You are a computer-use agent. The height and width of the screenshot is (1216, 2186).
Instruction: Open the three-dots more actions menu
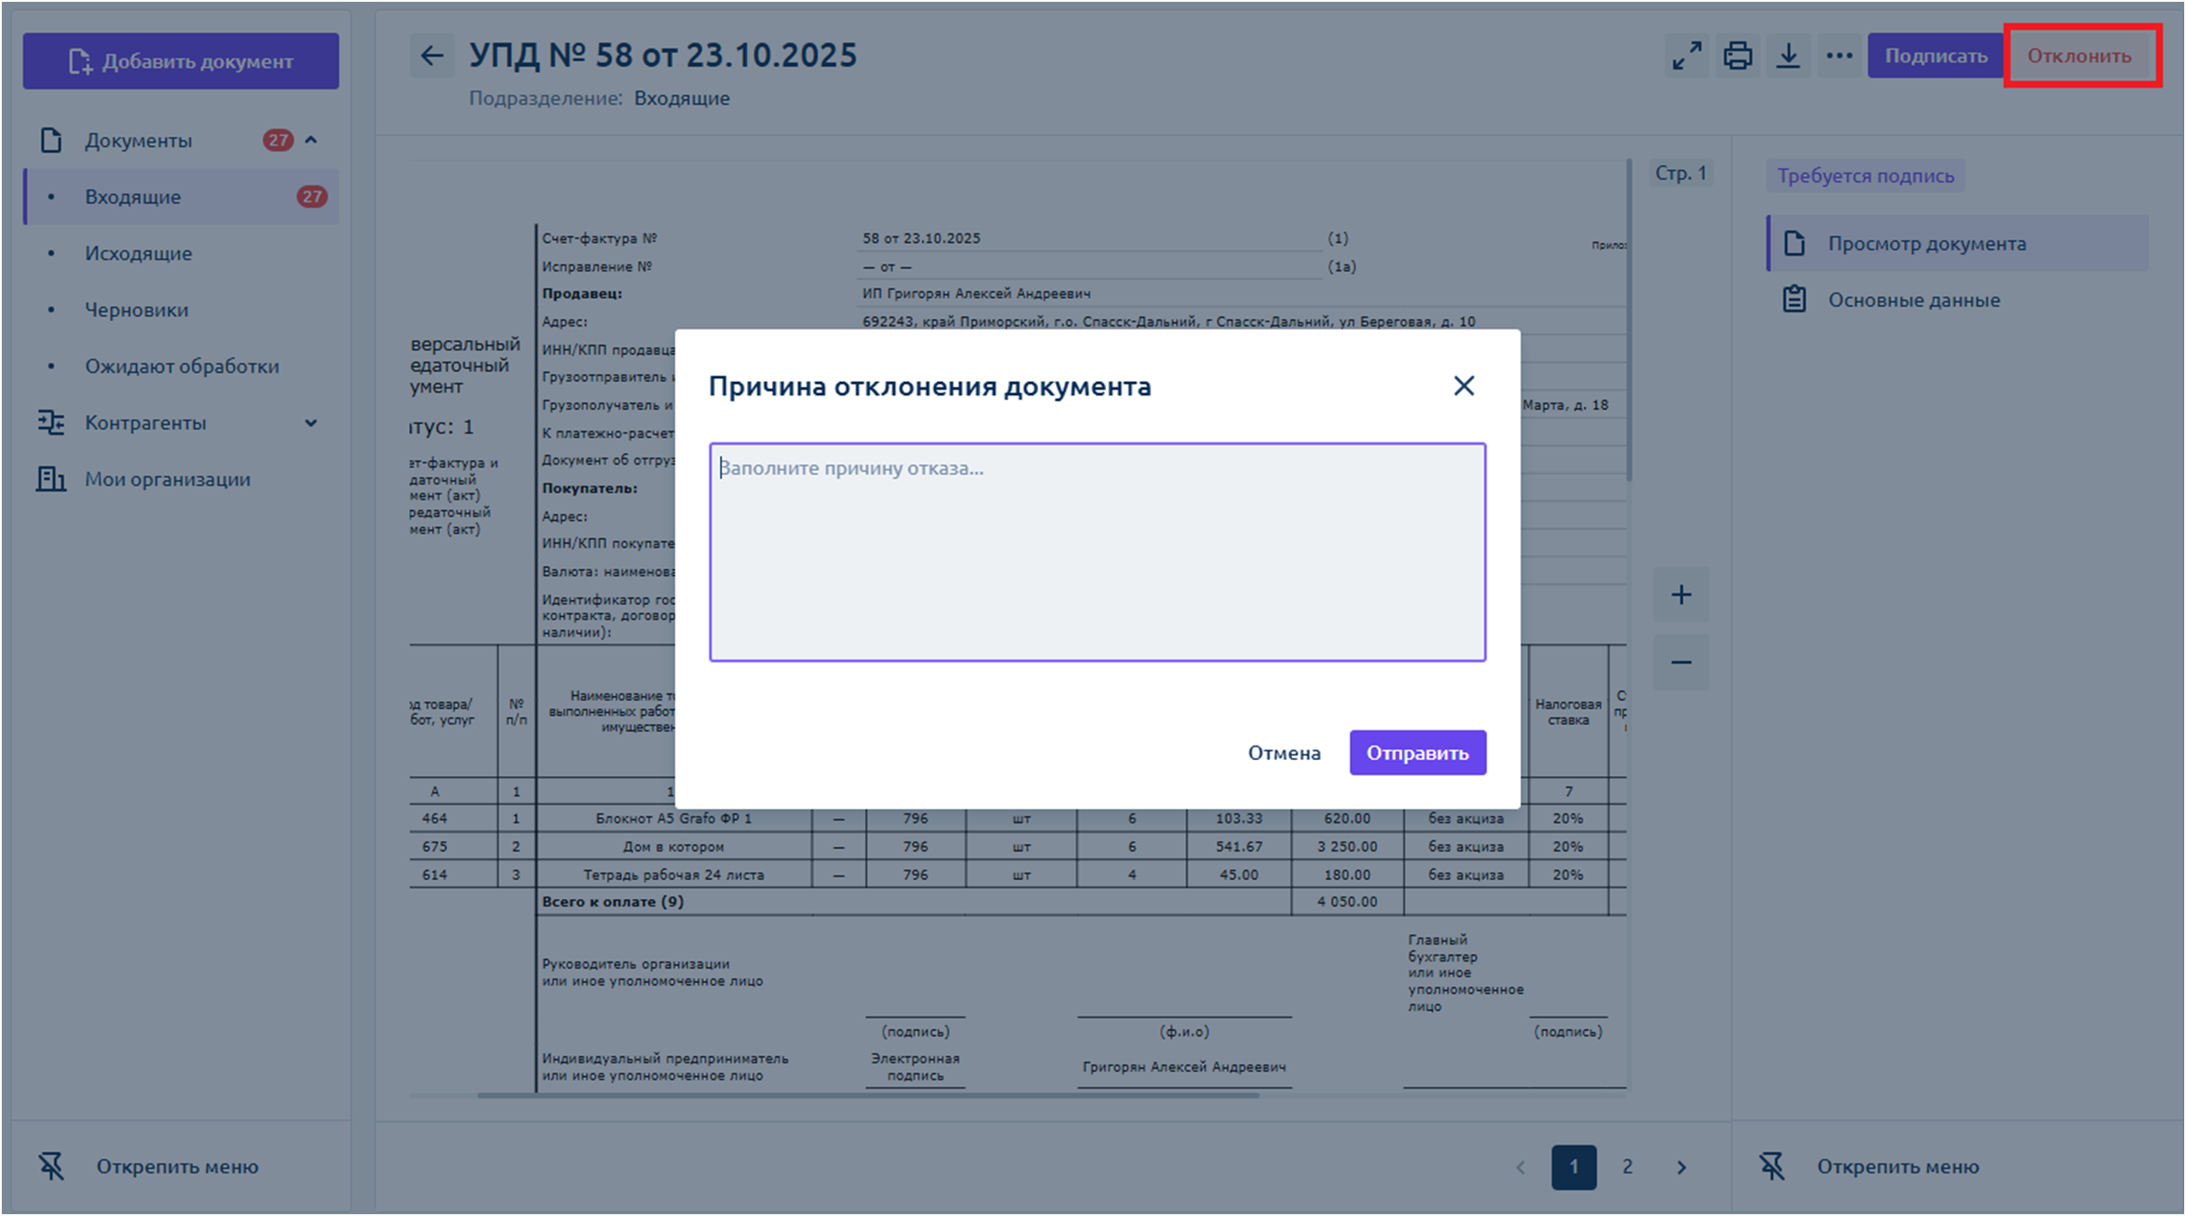(1839, 56)
